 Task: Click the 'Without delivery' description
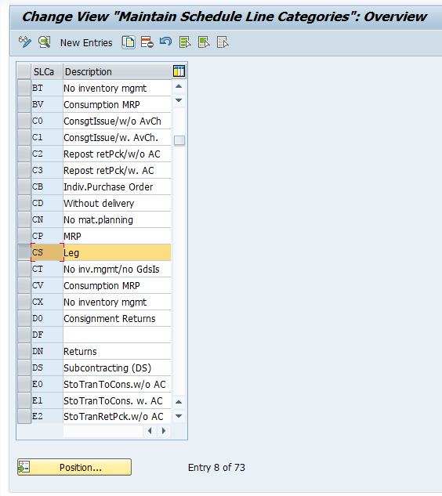pyautogui.click(x=117, y=203)
